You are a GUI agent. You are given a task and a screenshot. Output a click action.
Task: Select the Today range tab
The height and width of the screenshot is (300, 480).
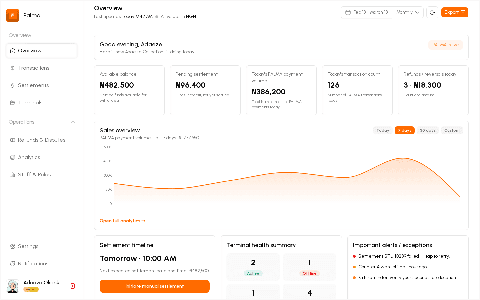(x=383, y=130)
